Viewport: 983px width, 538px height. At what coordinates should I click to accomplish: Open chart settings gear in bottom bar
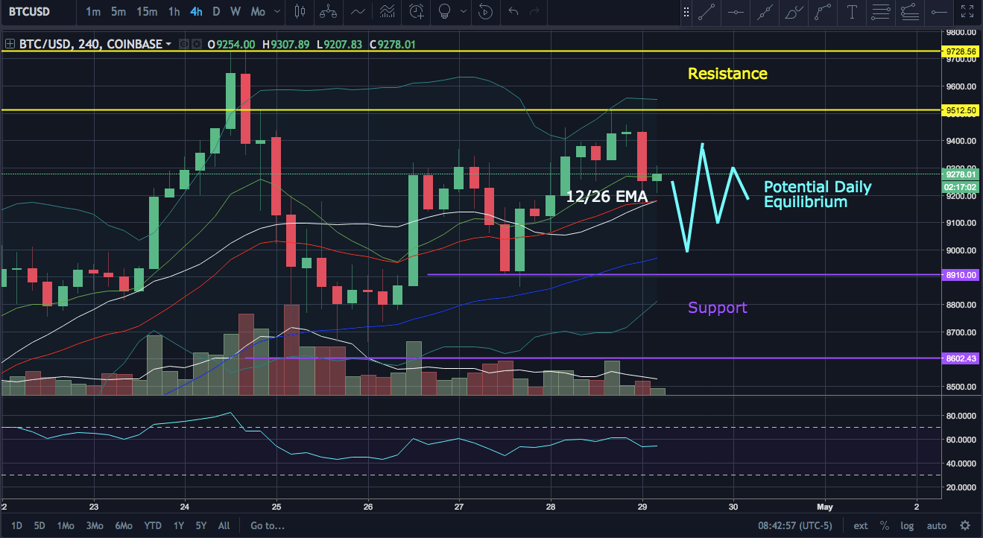[966, 525]
